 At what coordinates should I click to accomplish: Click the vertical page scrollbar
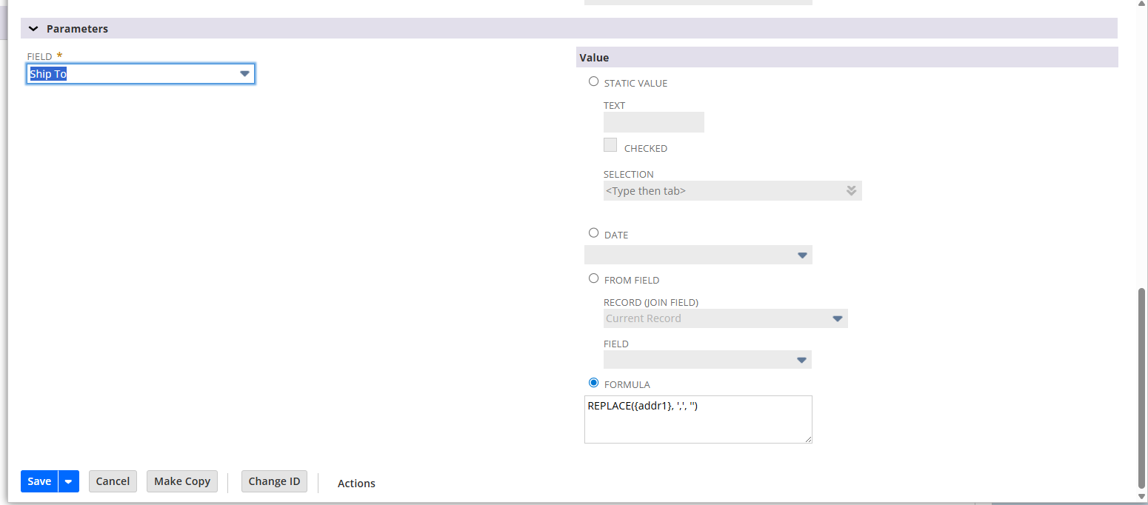(1141, 385)
